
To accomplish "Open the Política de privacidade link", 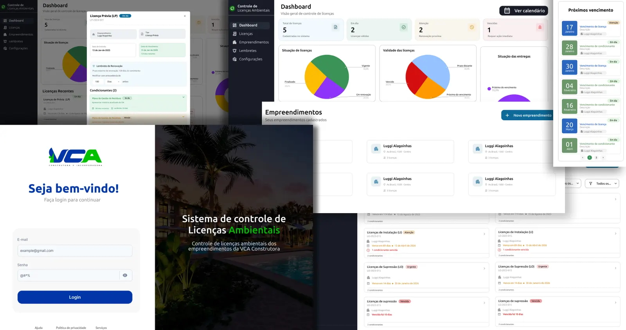I will pyautogui.click(x=71, y=328).
